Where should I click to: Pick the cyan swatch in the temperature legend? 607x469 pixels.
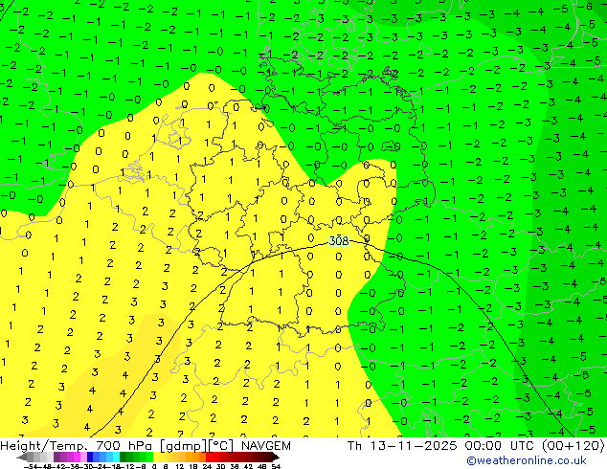(x=116, y=457)
